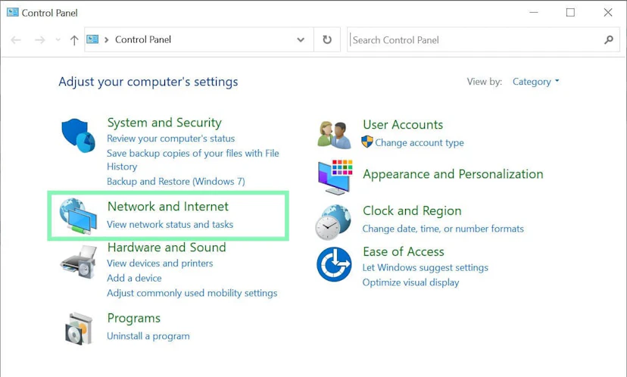Open the Ease of Access icon

[x=334, y=264]
